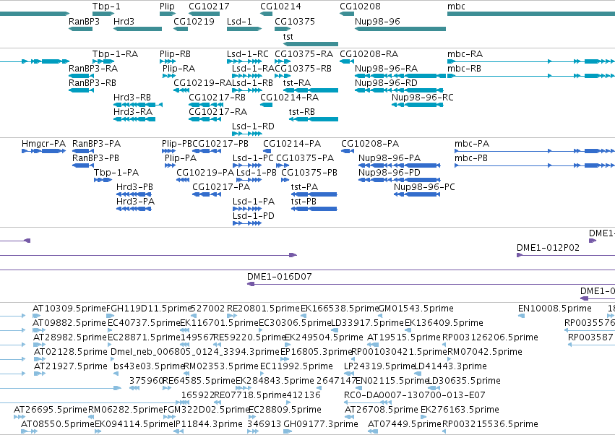Viewport: 615px width, 435px height.
Task: Click the Nup98-96 gene bar
Action: [400, 29]
